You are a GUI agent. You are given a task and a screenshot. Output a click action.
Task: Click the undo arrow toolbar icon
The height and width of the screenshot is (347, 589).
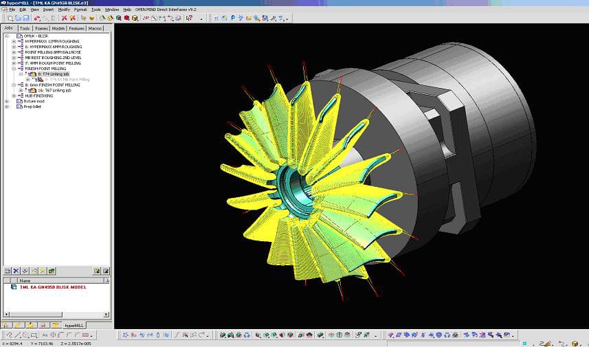[x=36, y=18]
